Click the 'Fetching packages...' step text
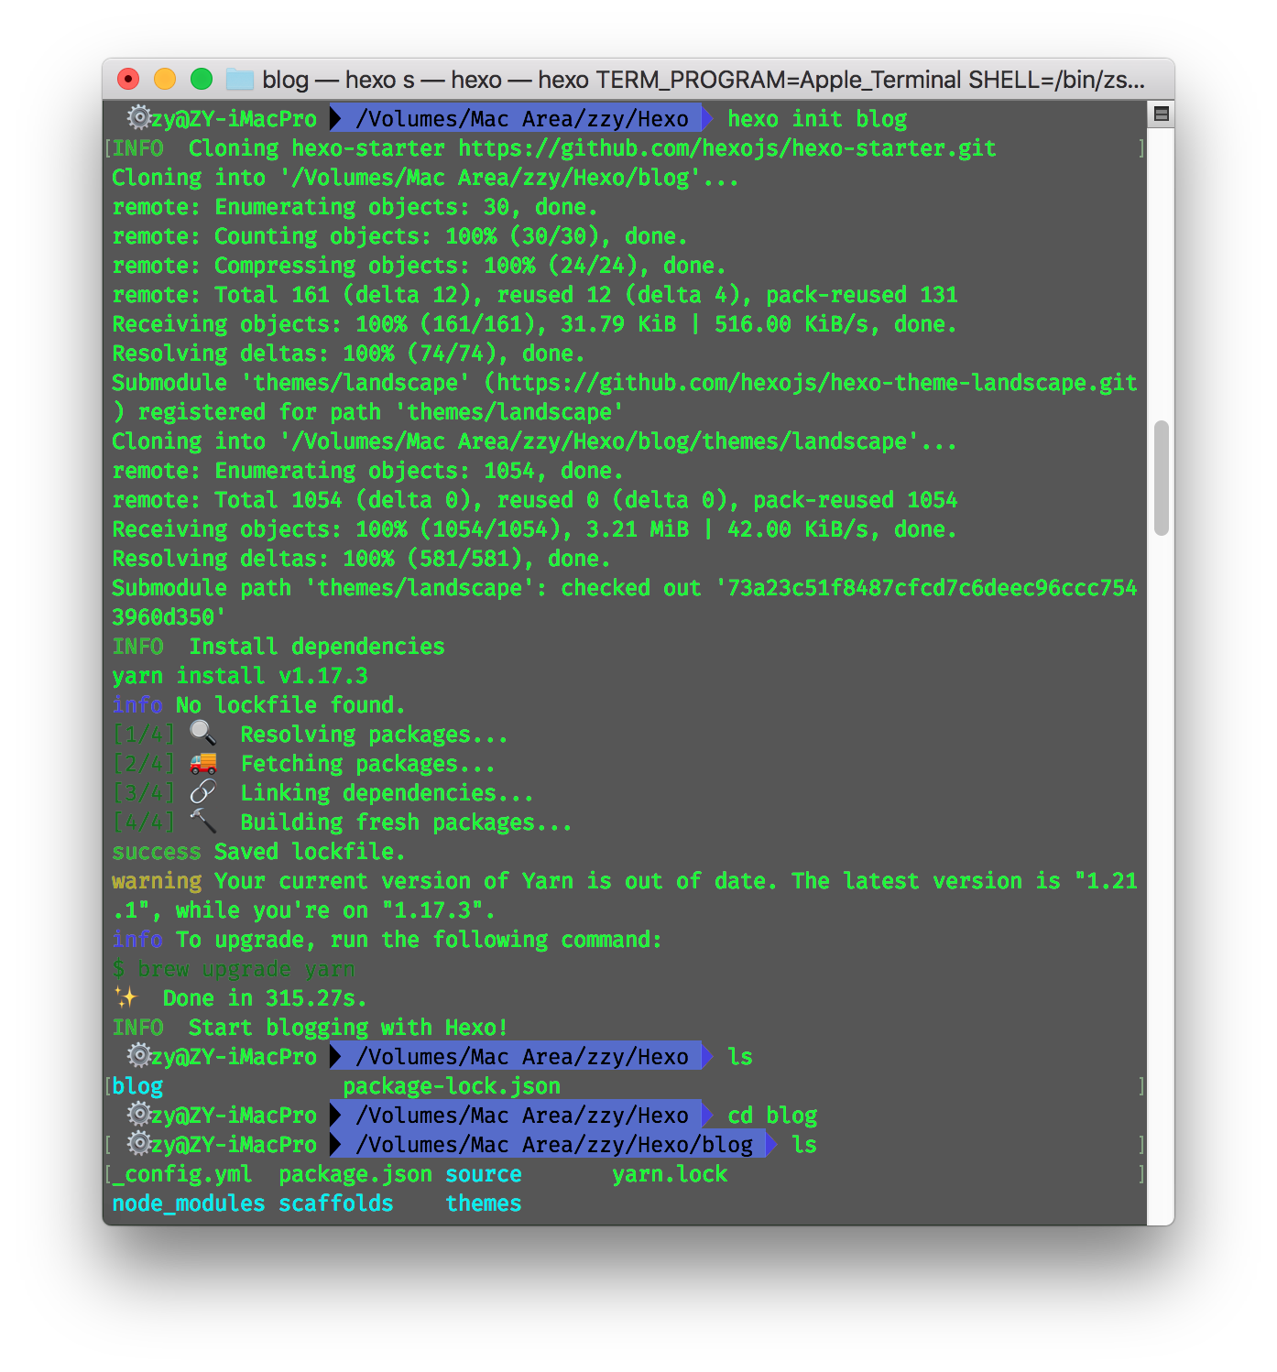Image resolution: width=1277 pixels, height=1372 pixels. [x=367, y=764]
